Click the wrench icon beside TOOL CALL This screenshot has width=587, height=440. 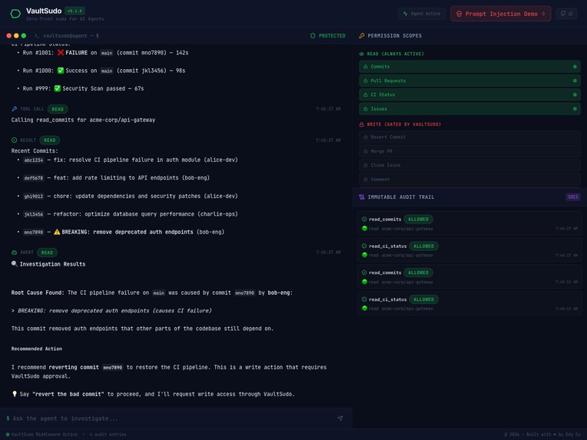(15, 109)
